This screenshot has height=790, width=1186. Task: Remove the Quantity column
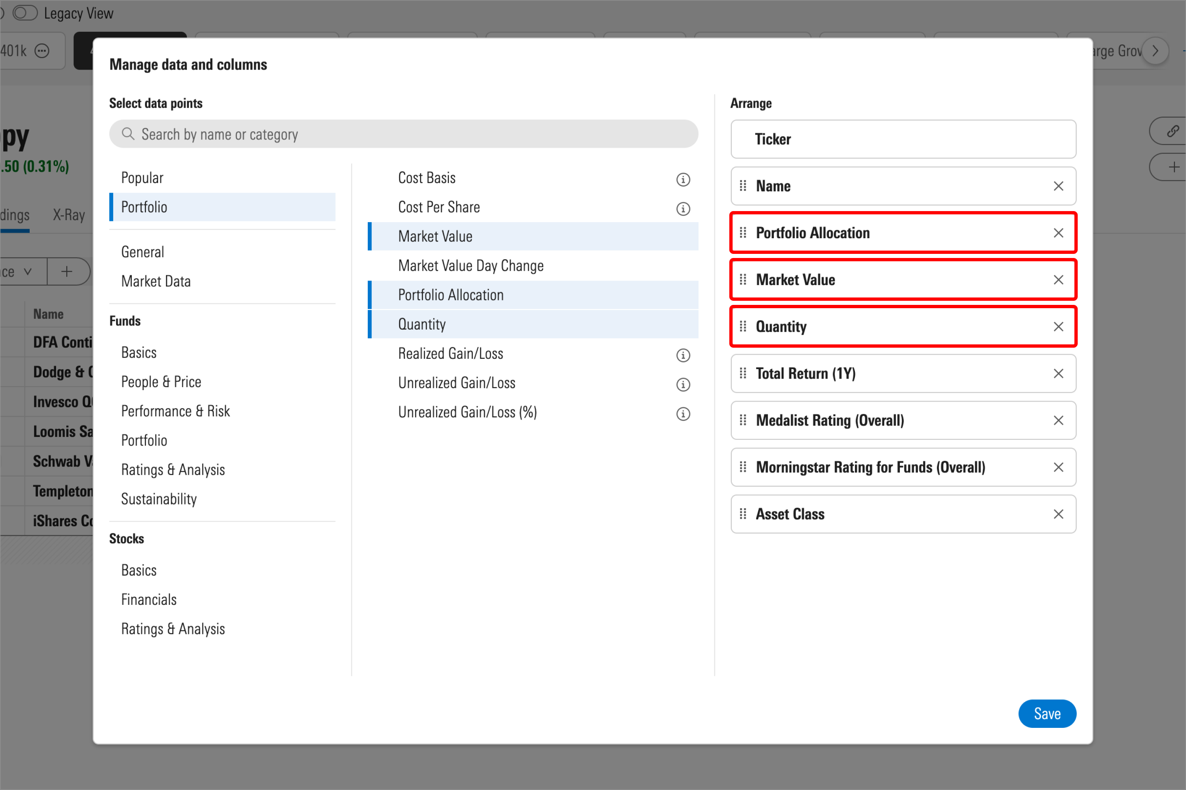1058,326
